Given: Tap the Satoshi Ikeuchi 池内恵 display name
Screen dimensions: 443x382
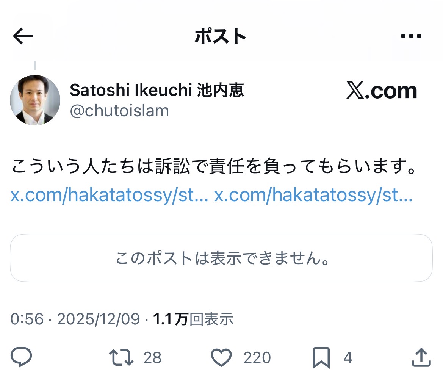Looking at the screenshot, I should point(157,90).
